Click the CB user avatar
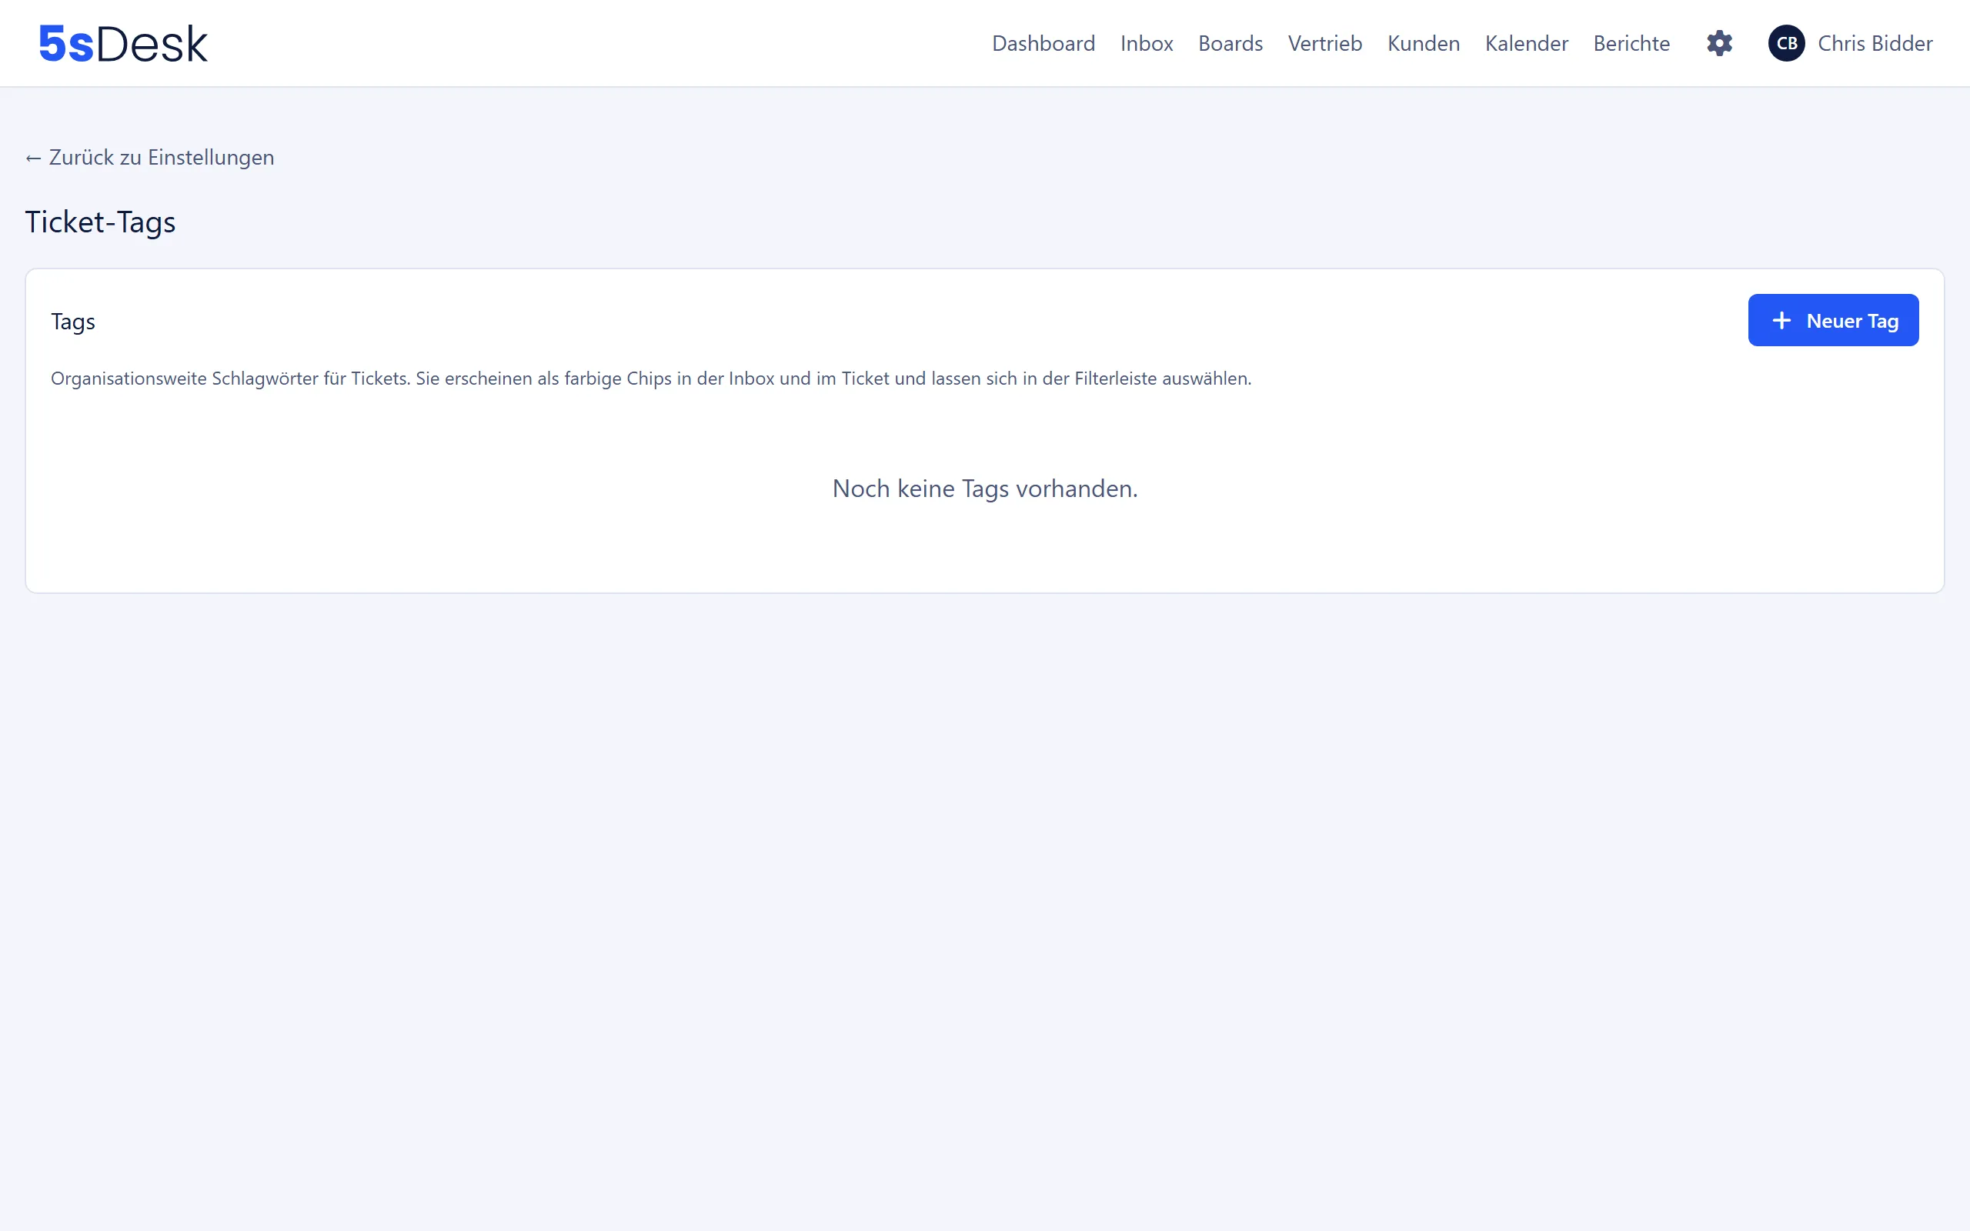The image size is (1970, 1231). [1786, 43]
